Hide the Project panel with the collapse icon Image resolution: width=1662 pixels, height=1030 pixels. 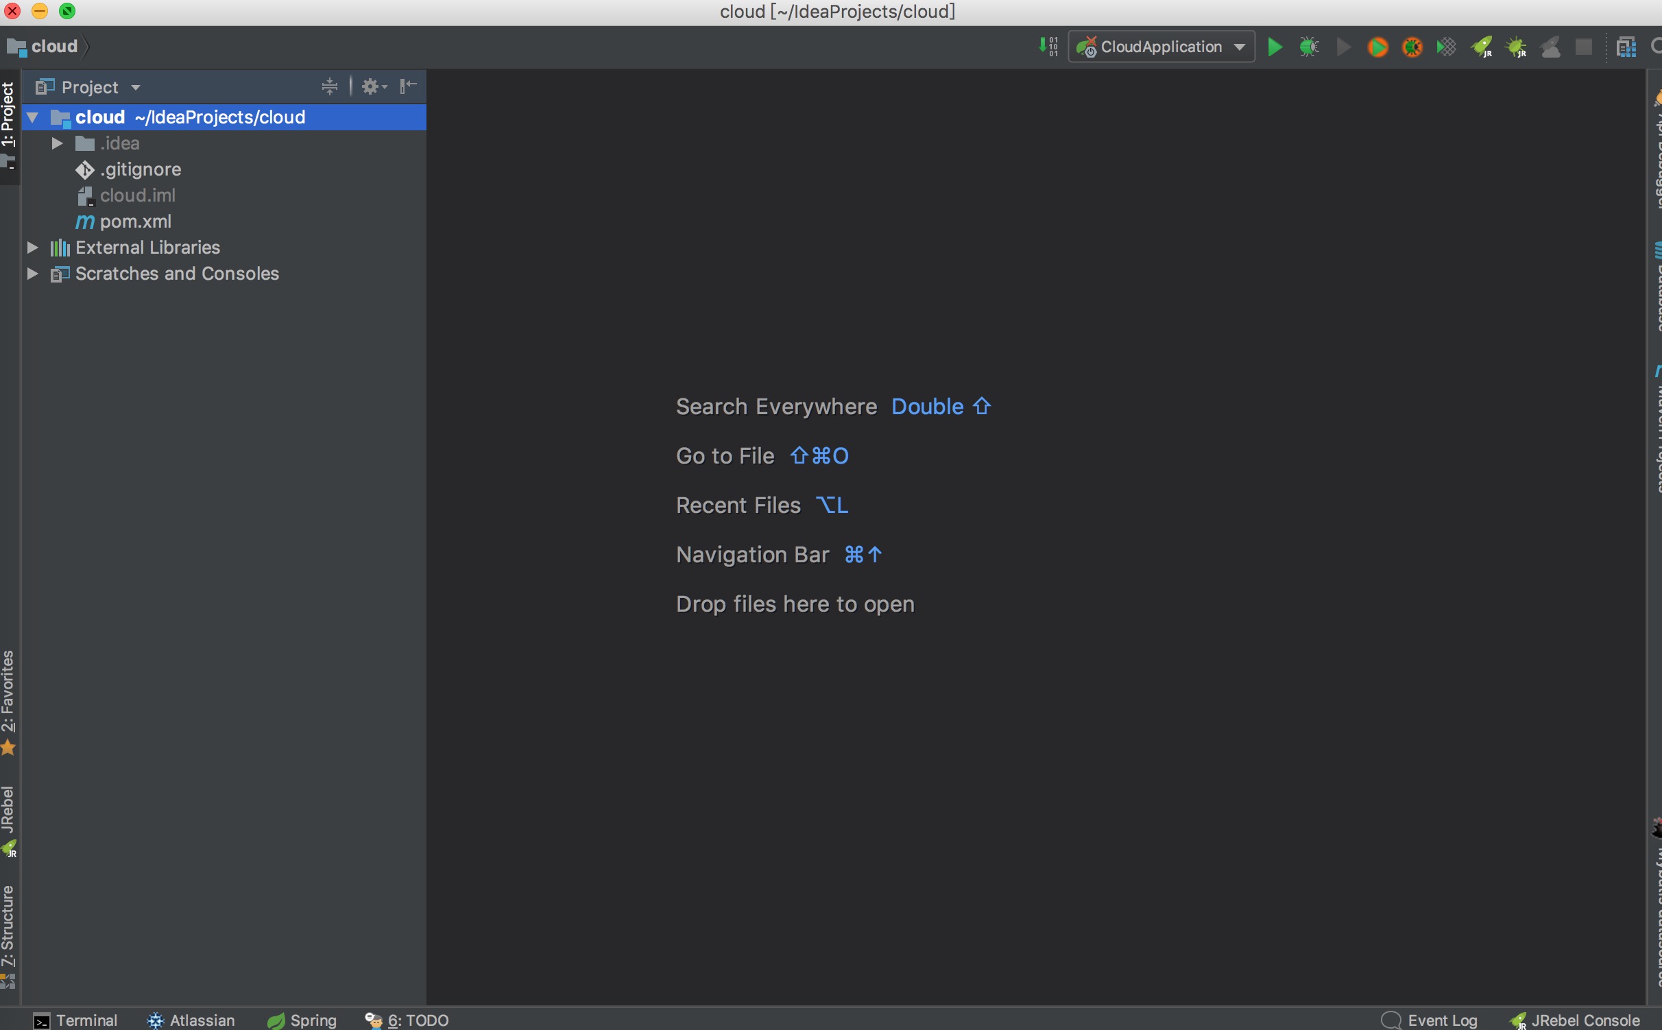(408, 86)
